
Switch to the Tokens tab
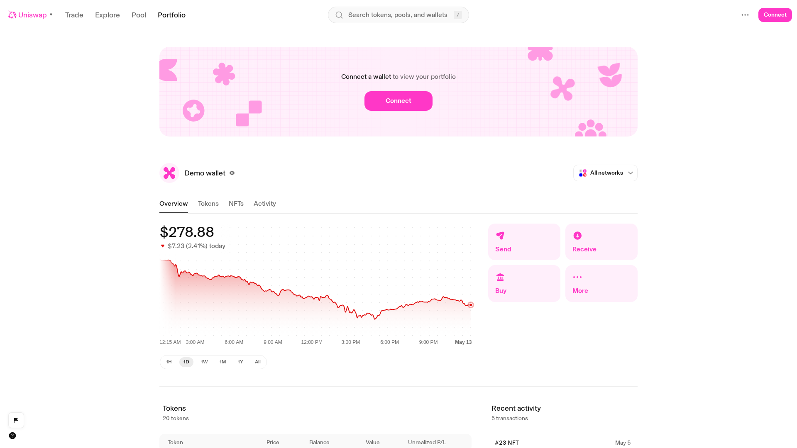point(208,204)
